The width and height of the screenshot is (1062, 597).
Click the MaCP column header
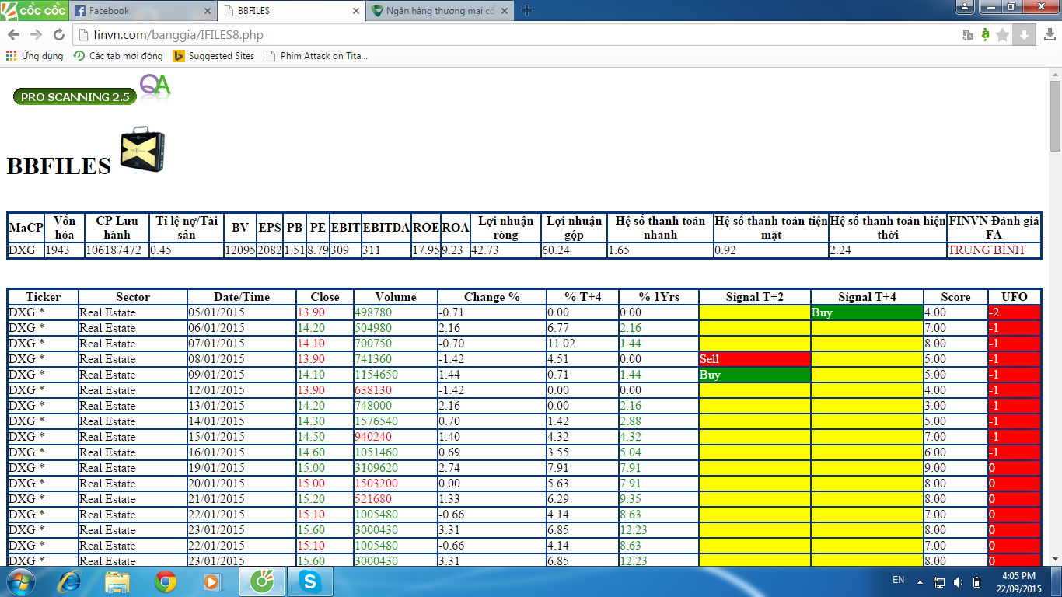pos(25,228)
